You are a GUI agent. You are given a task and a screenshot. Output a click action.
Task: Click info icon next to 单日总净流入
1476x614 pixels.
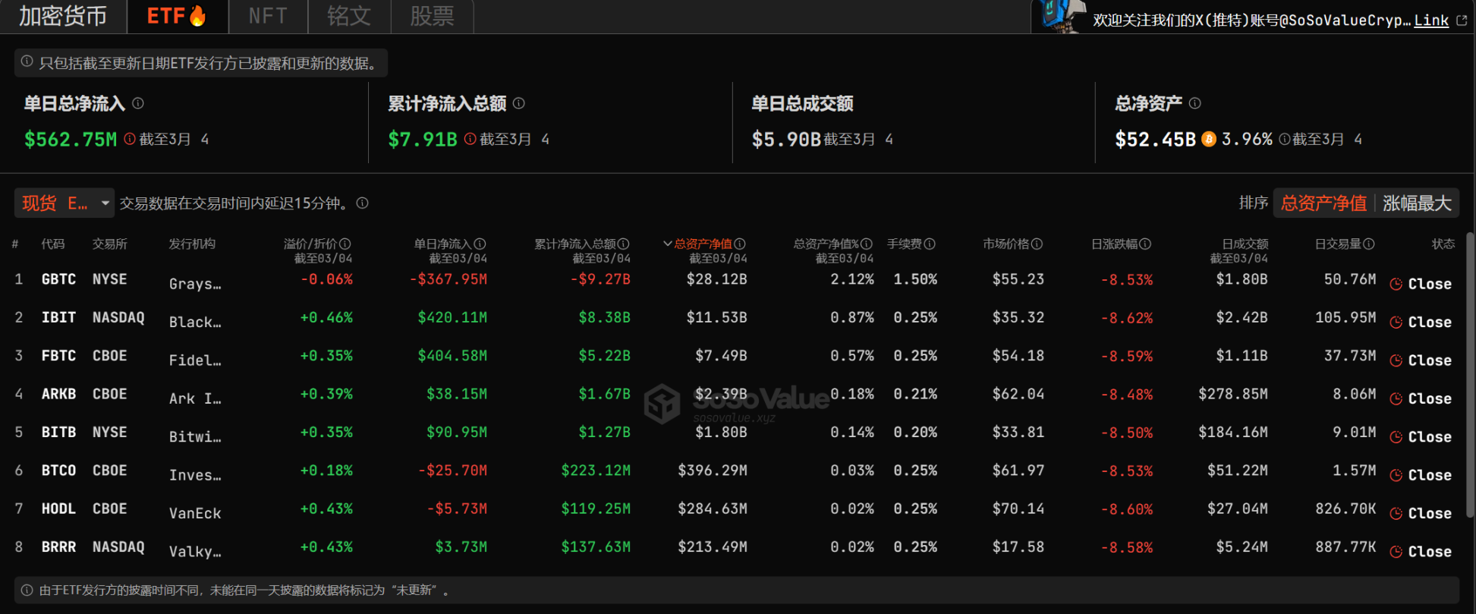point(138,103)
